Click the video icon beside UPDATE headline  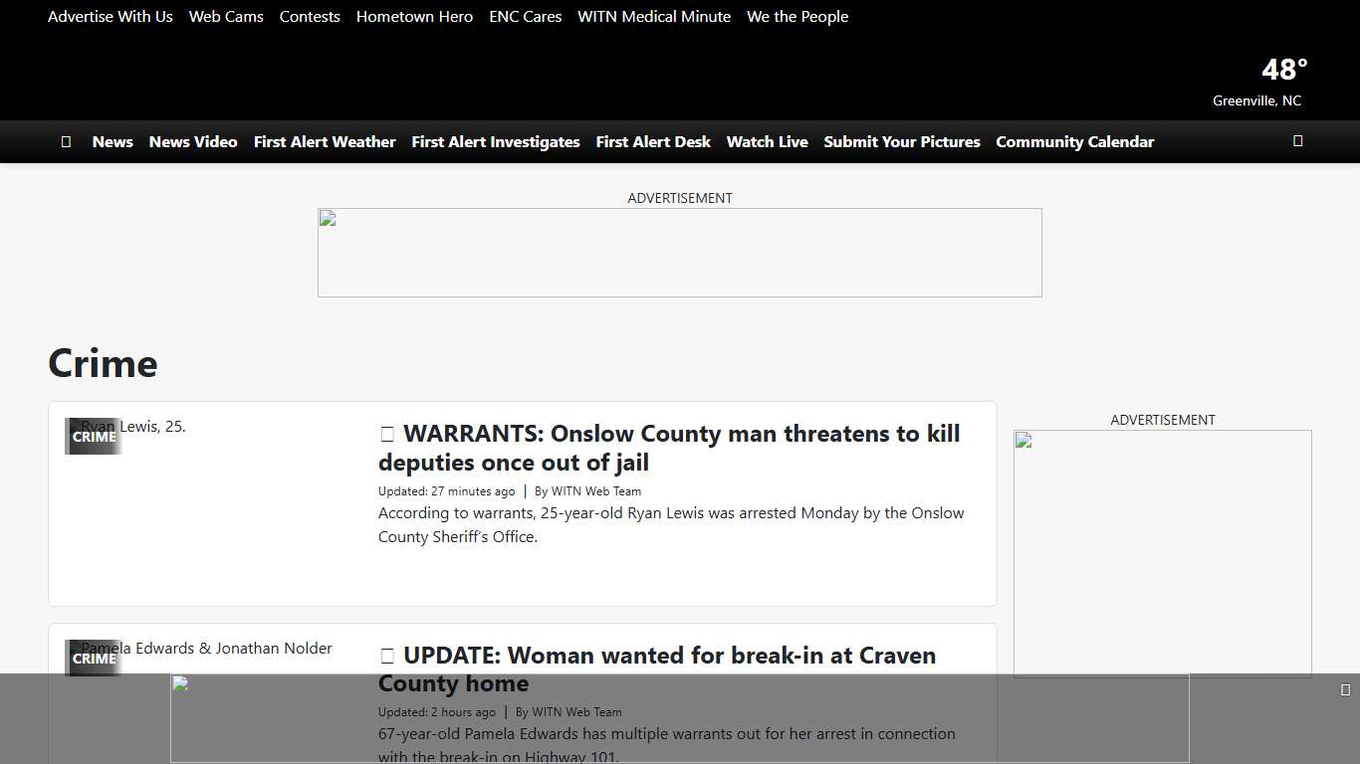387,656
